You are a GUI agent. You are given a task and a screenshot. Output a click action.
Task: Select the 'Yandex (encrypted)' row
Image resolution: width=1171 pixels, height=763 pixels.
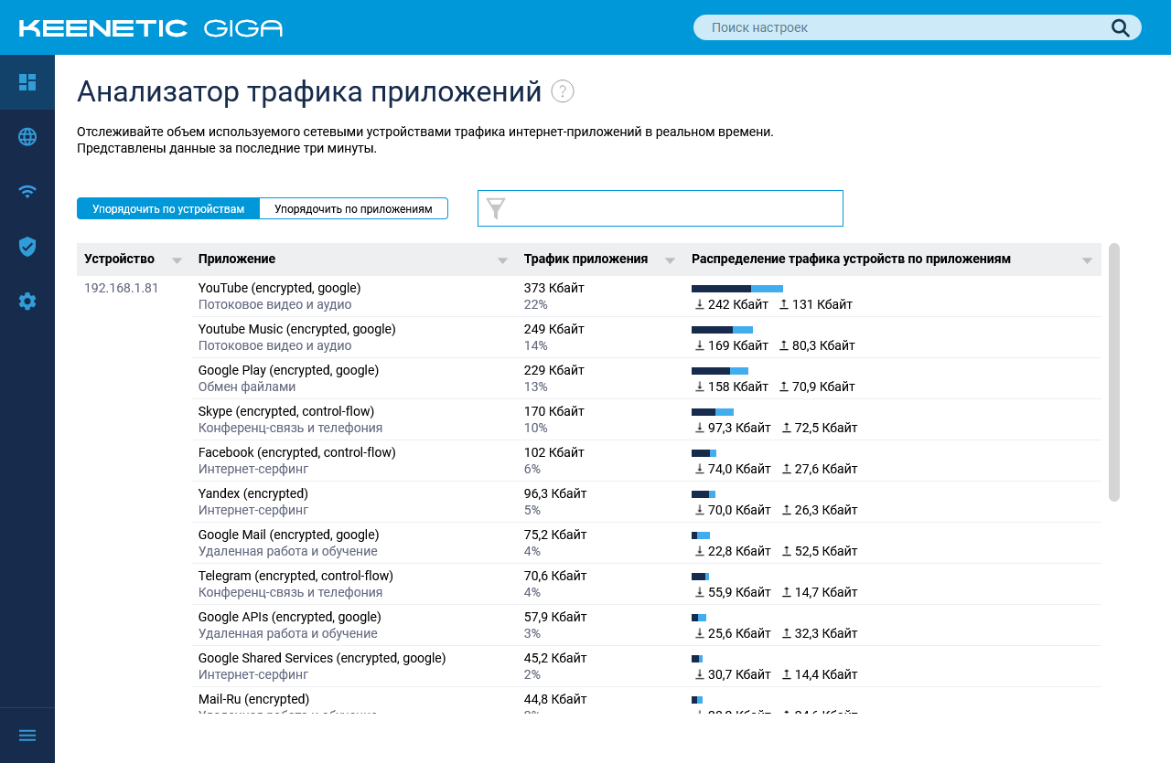[646, 502]
